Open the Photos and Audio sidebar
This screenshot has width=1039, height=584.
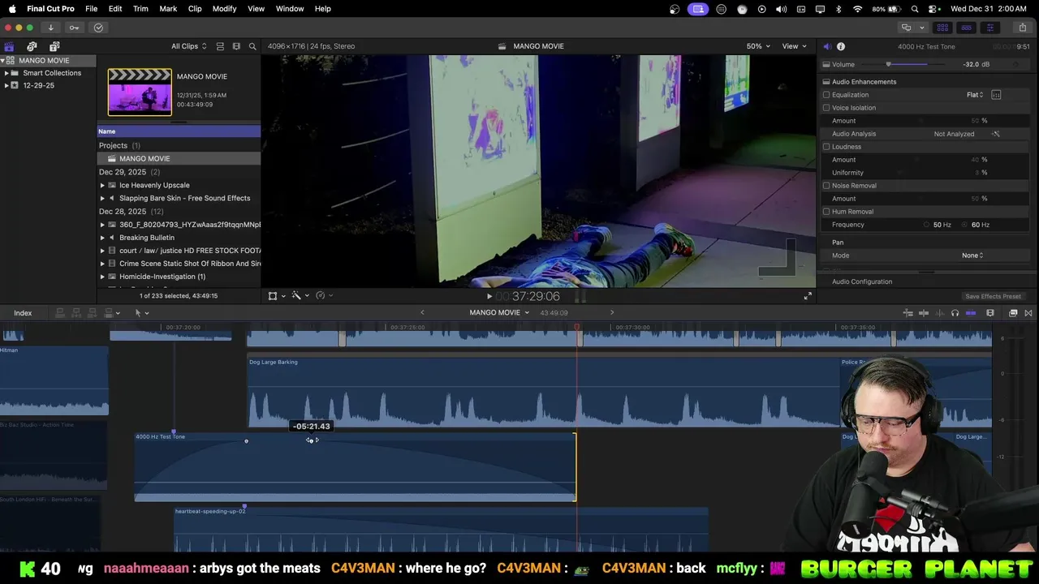pos(32,46)
